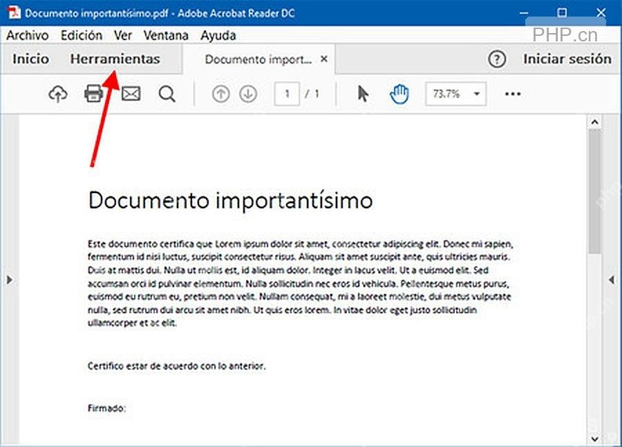Go to next page arrow
The width and height of the screenshot is (622, 447).
click(x=248, y=95)
